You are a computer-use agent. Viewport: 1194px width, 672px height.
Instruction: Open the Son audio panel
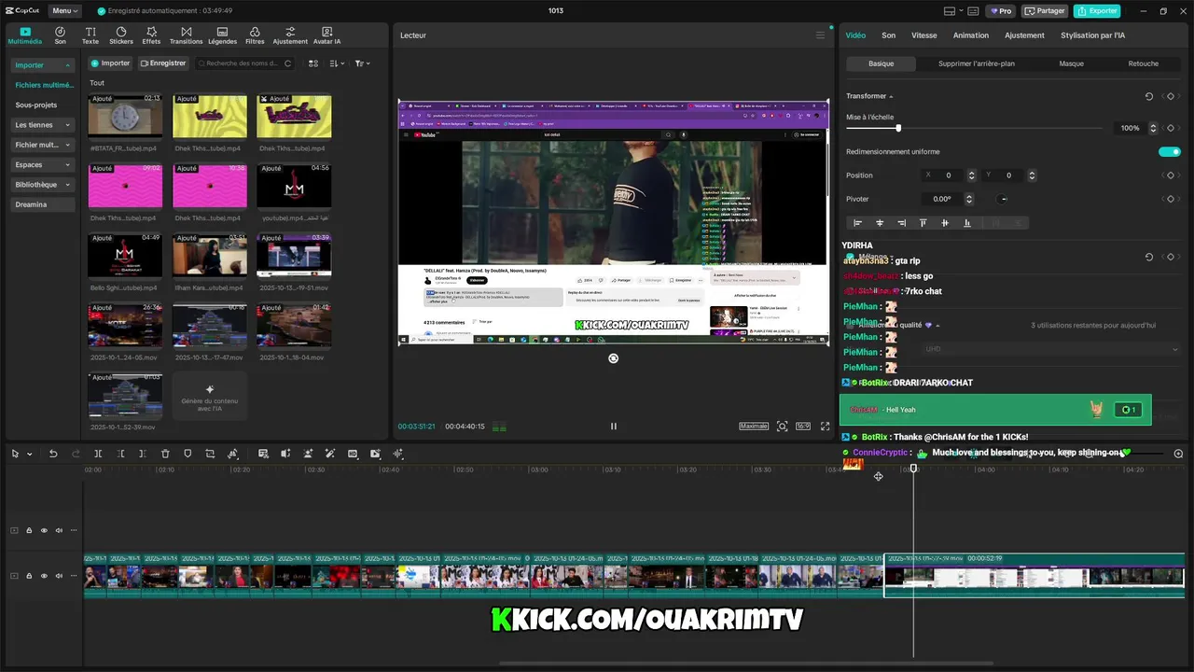coord(60,35)
